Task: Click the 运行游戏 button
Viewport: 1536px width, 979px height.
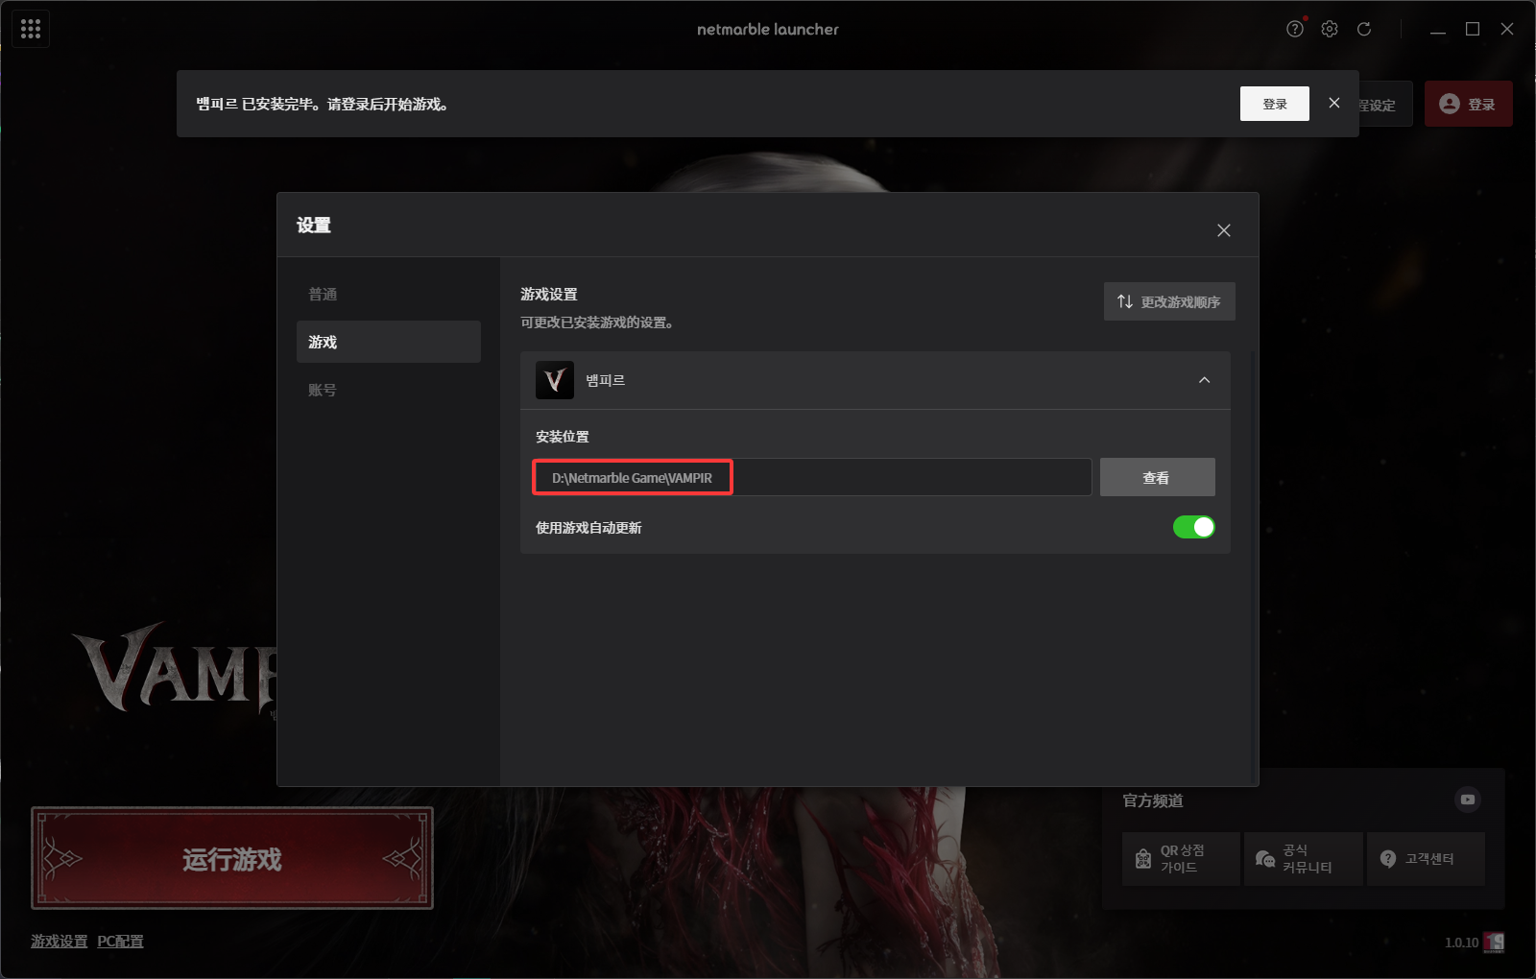Action: (232, 858)
